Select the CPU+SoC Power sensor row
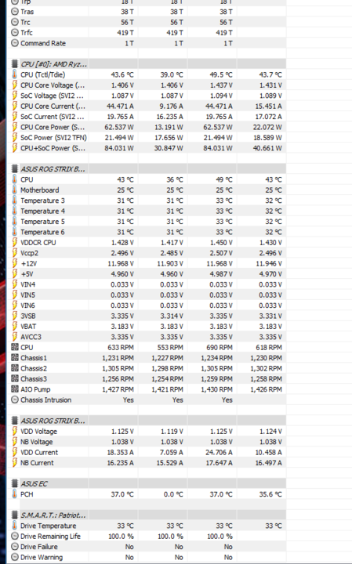Screen dimensions: 352x564 click(x=147, y=148)
